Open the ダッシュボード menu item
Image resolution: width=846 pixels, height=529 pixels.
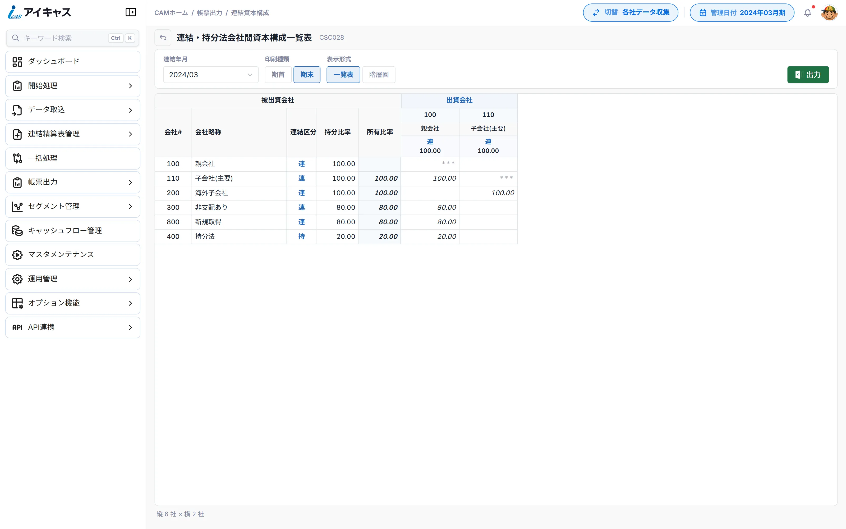coord(73,62)
